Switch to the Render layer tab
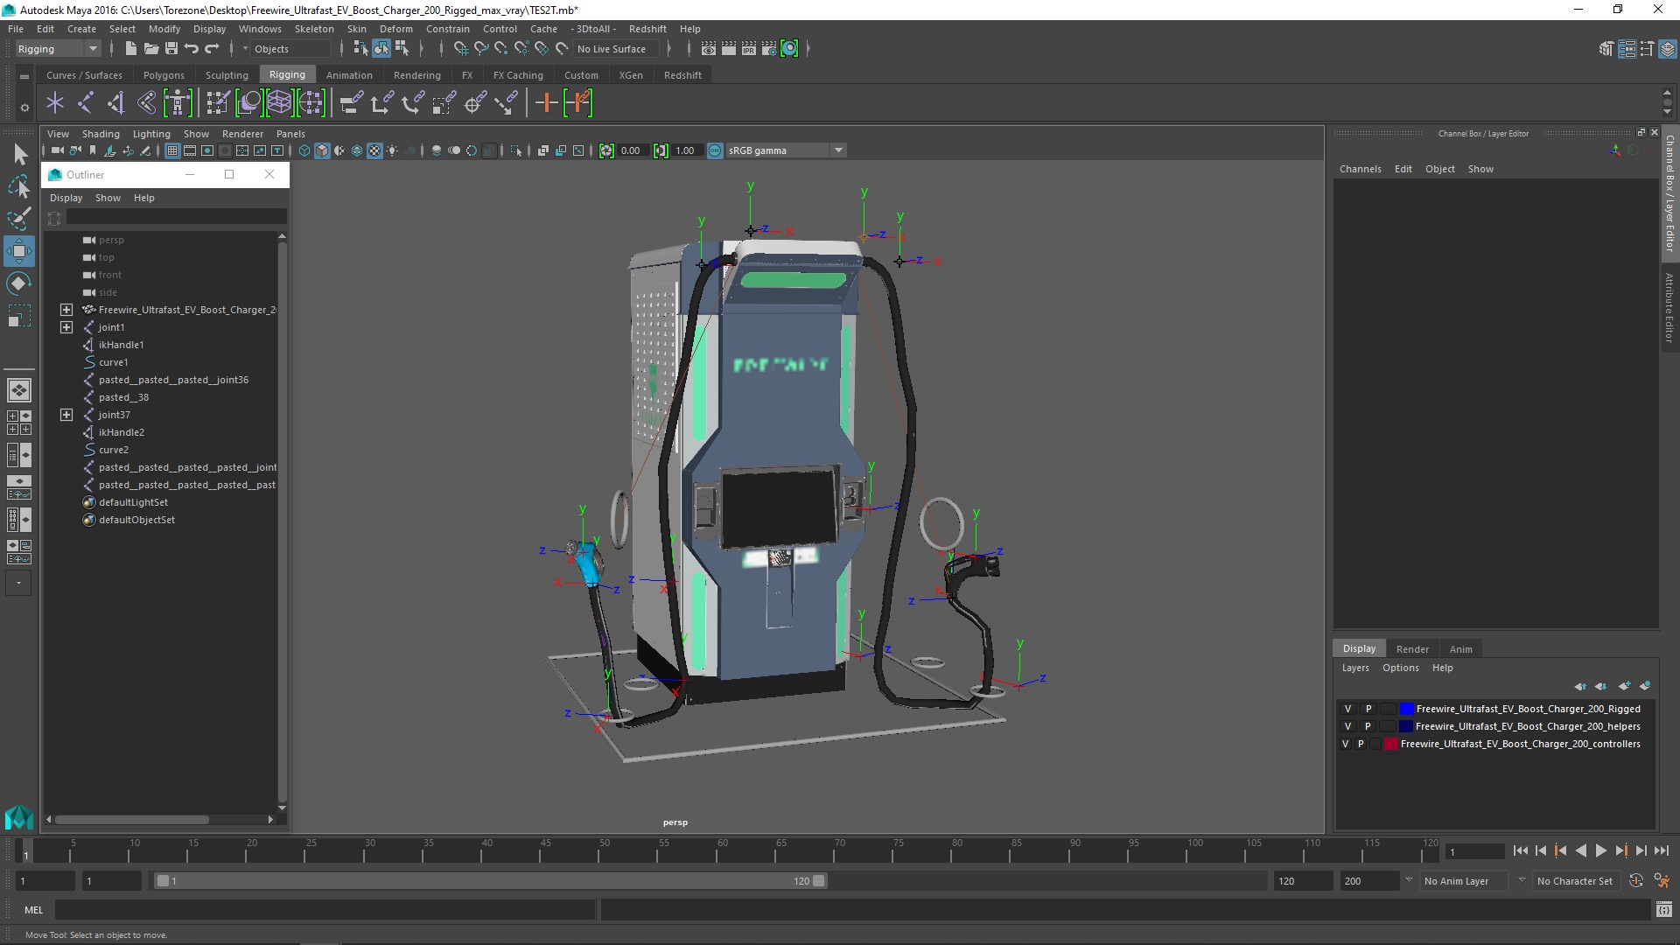The image size is (1680, 945). (1412, 649)
